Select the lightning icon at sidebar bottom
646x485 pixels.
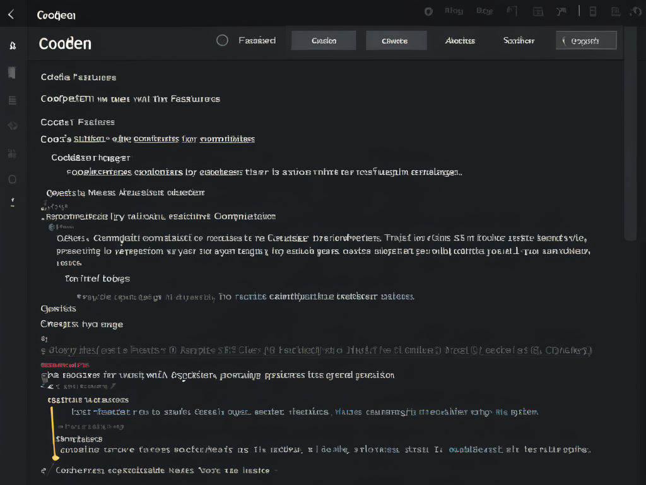coord(12,202)
